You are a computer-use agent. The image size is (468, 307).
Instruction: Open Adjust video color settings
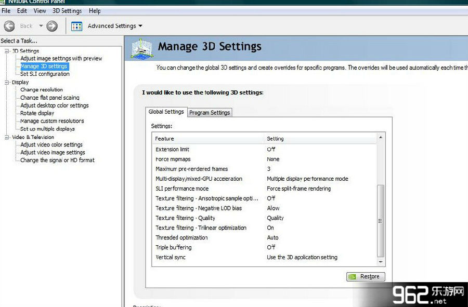(51, 144)
